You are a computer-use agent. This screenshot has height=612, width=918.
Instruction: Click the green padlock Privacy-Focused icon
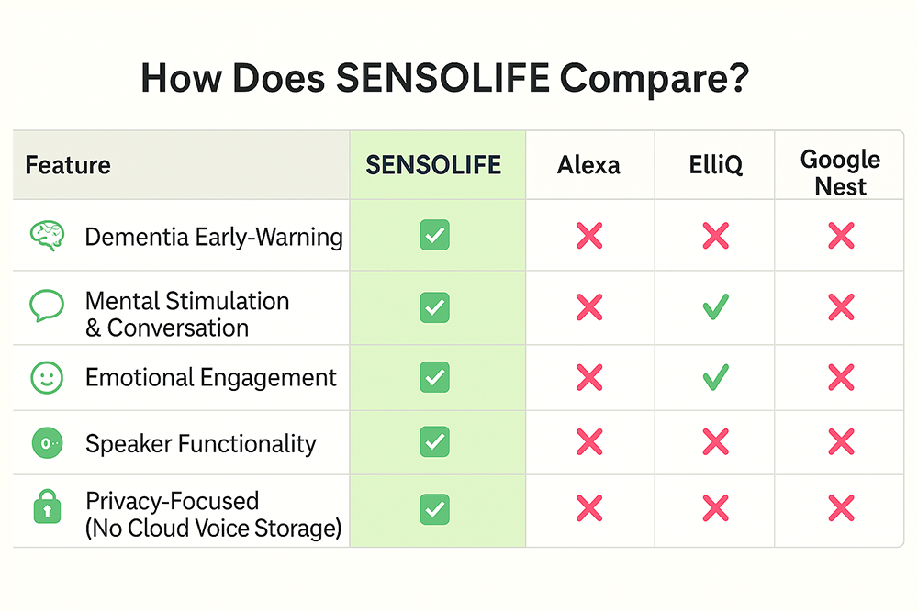point(46,507)
